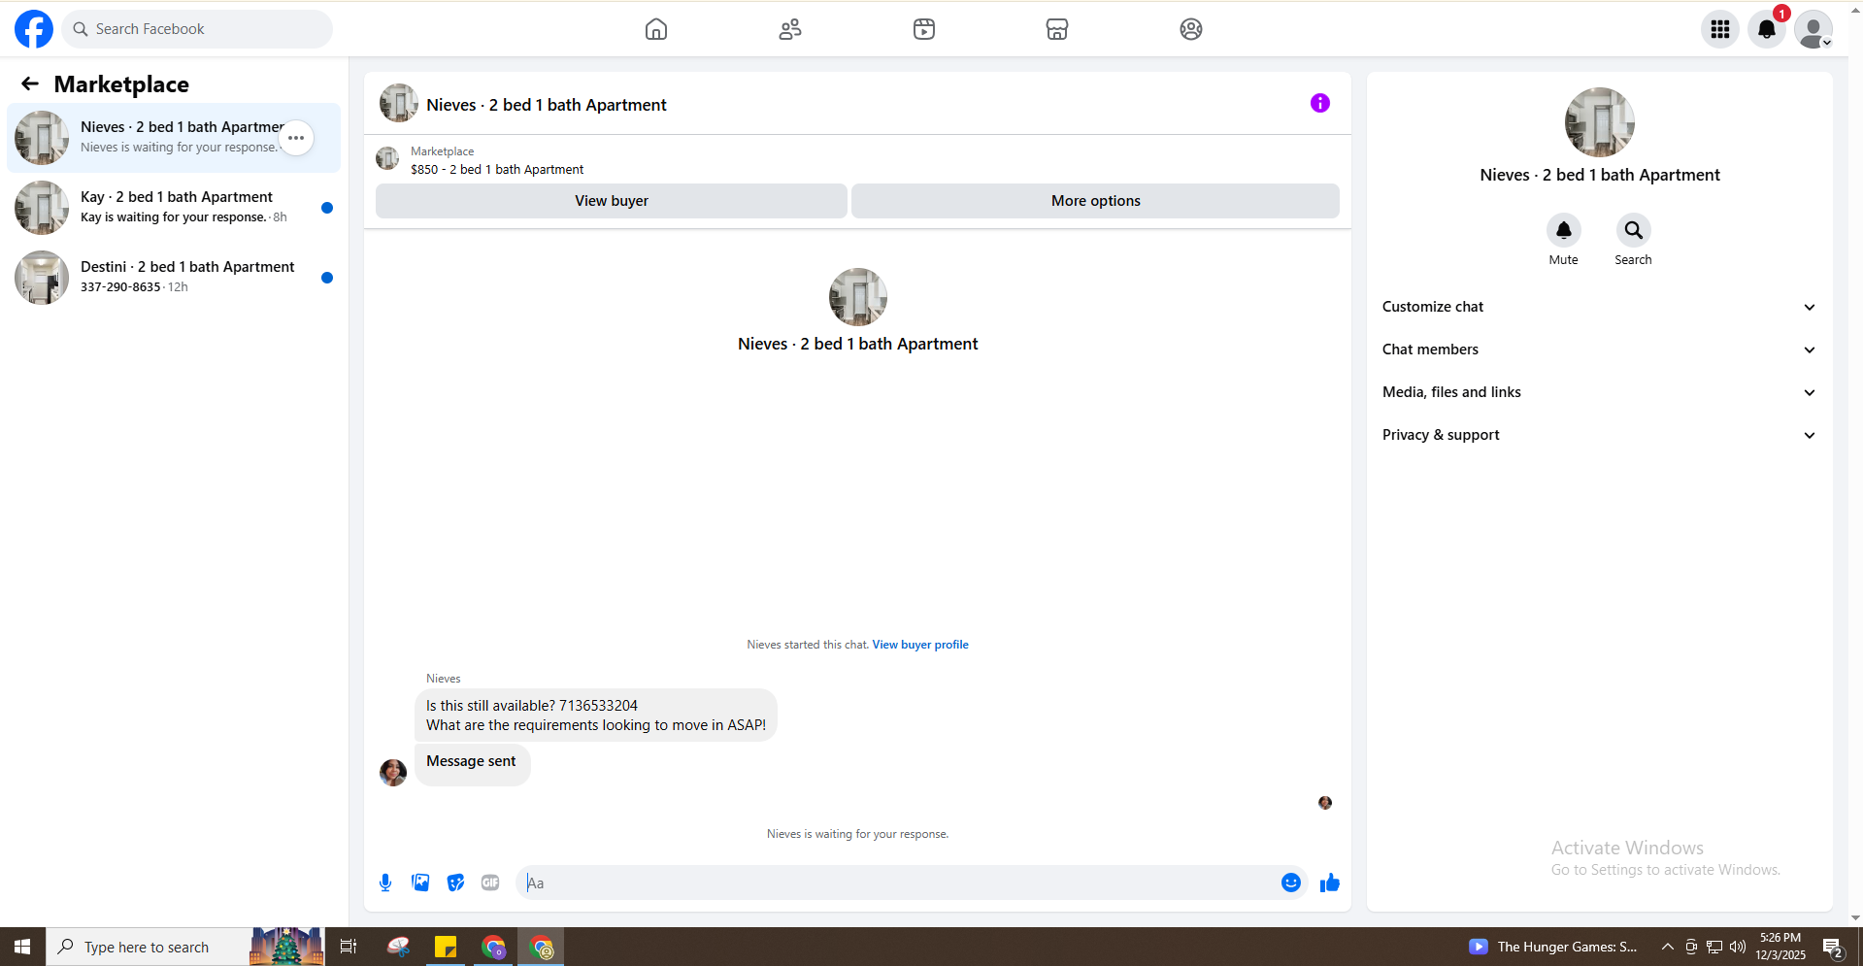Screen dimensions: 1863x966
Task: Open the Nieves conversation in the list
Action: click(x=174, y=138)
